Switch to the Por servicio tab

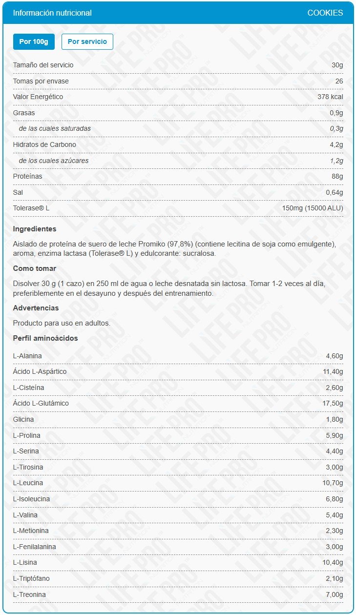pos(87,41)
